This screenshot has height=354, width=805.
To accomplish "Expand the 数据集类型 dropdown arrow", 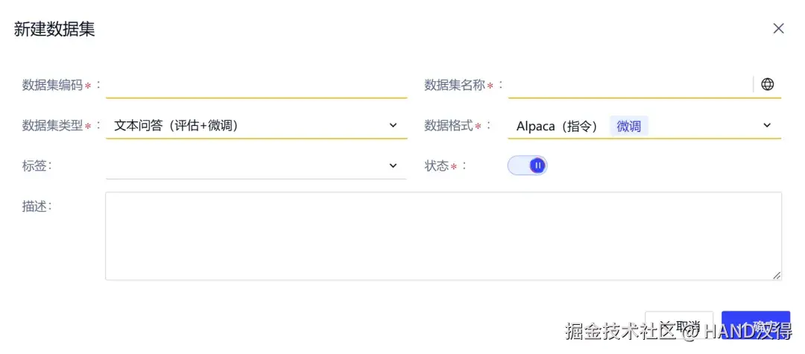I will point(393,125).
